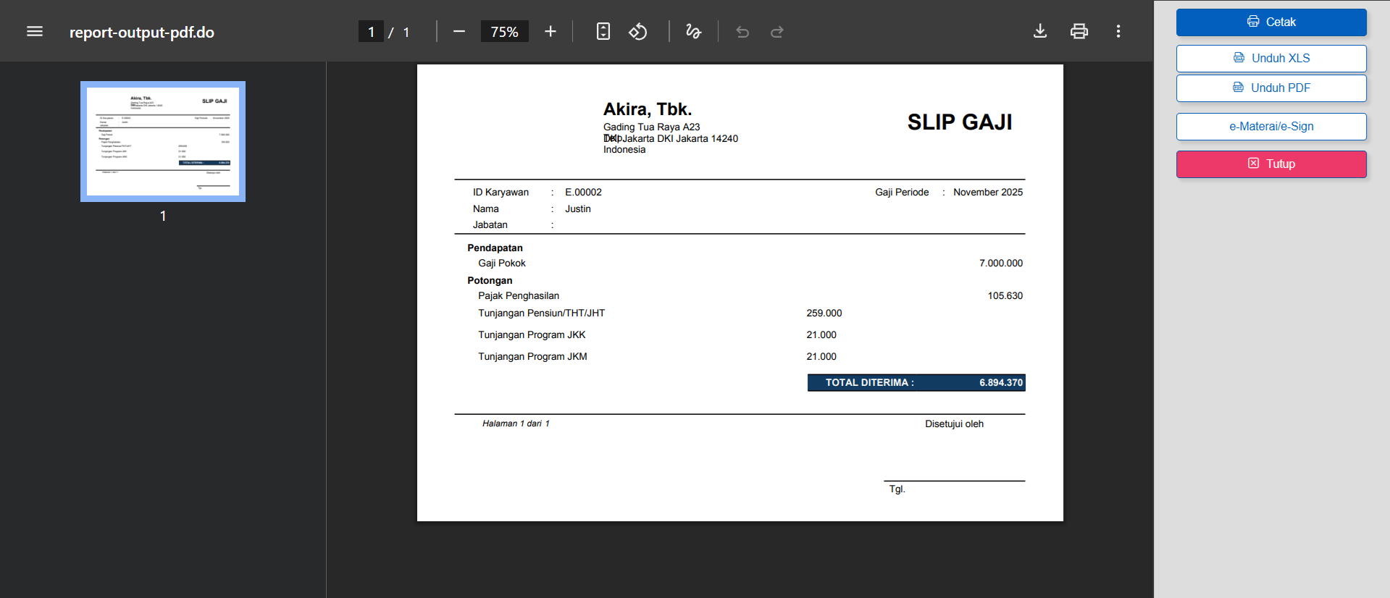The height and width of the screenshot is (598, 1390).
Task: Open the three-dot more actions menu
Action: point(1118,32)
